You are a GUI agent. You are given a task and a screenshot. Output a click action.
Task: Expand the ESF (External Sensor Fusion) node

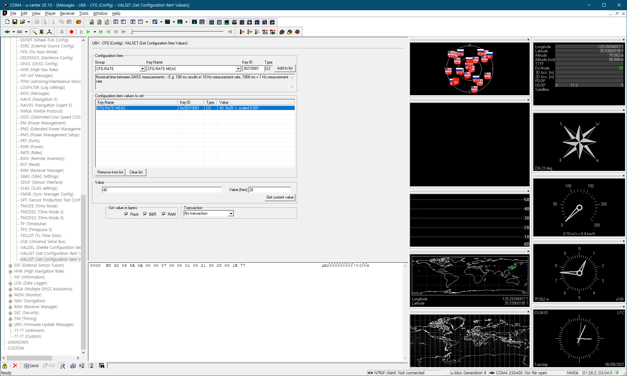11,265
